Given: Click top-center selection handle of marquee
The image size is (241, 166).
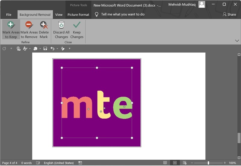Looking at the screenshot, I should (x=97, y=68).
